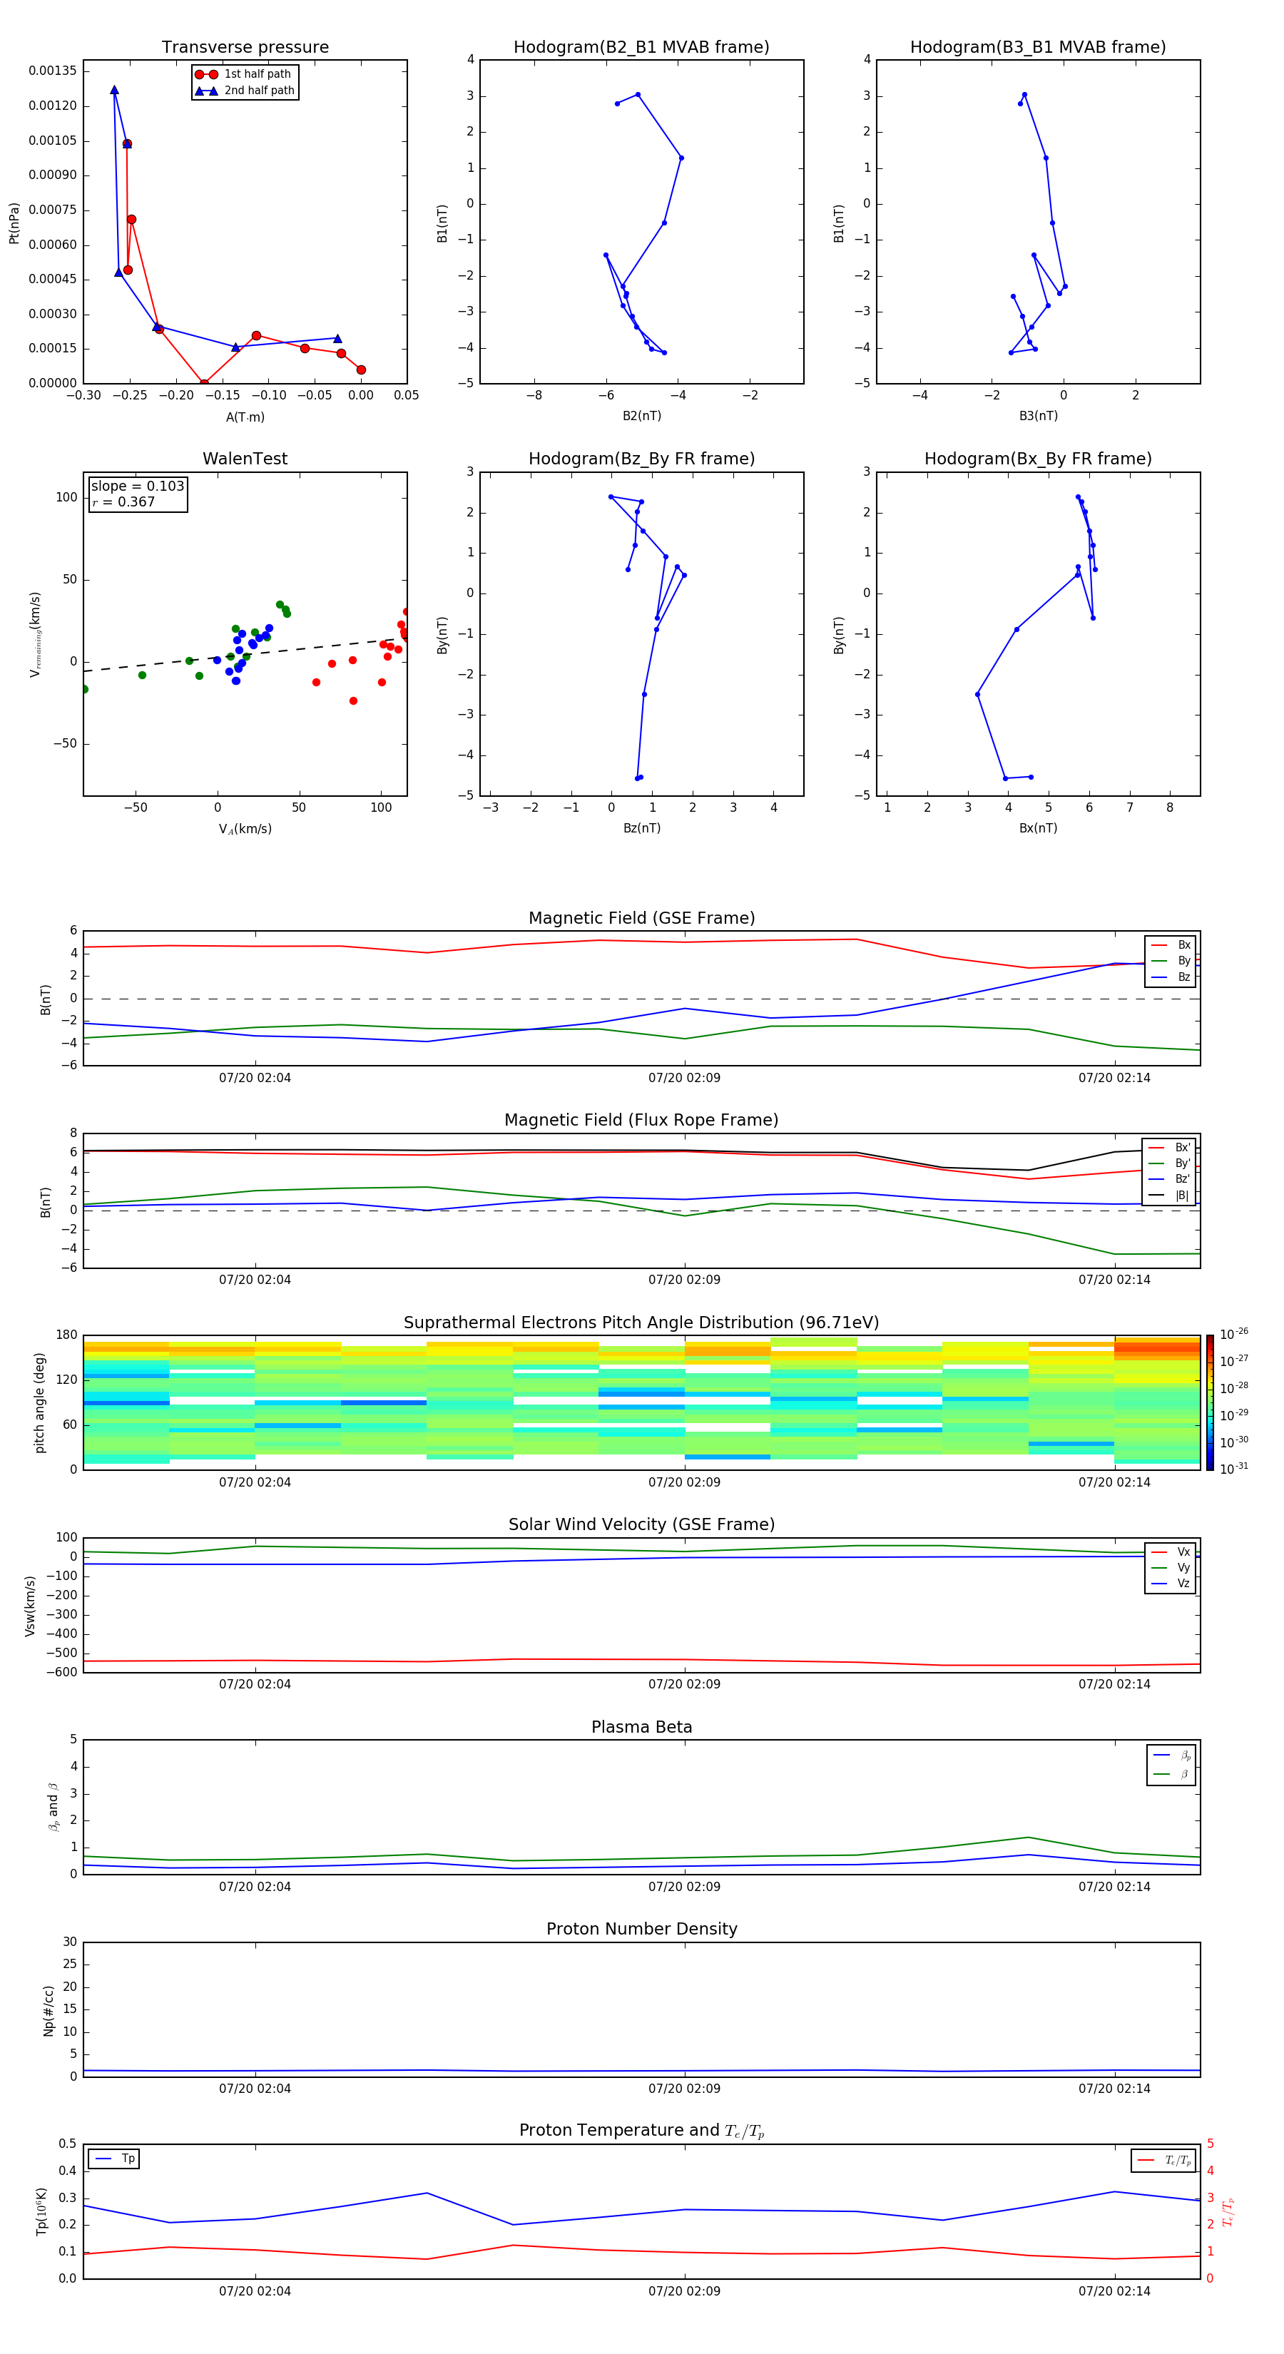Click the '2nd half path' legend entry
The width and height of the screenshot is (1284, 2354).
(x=245, y=91)
